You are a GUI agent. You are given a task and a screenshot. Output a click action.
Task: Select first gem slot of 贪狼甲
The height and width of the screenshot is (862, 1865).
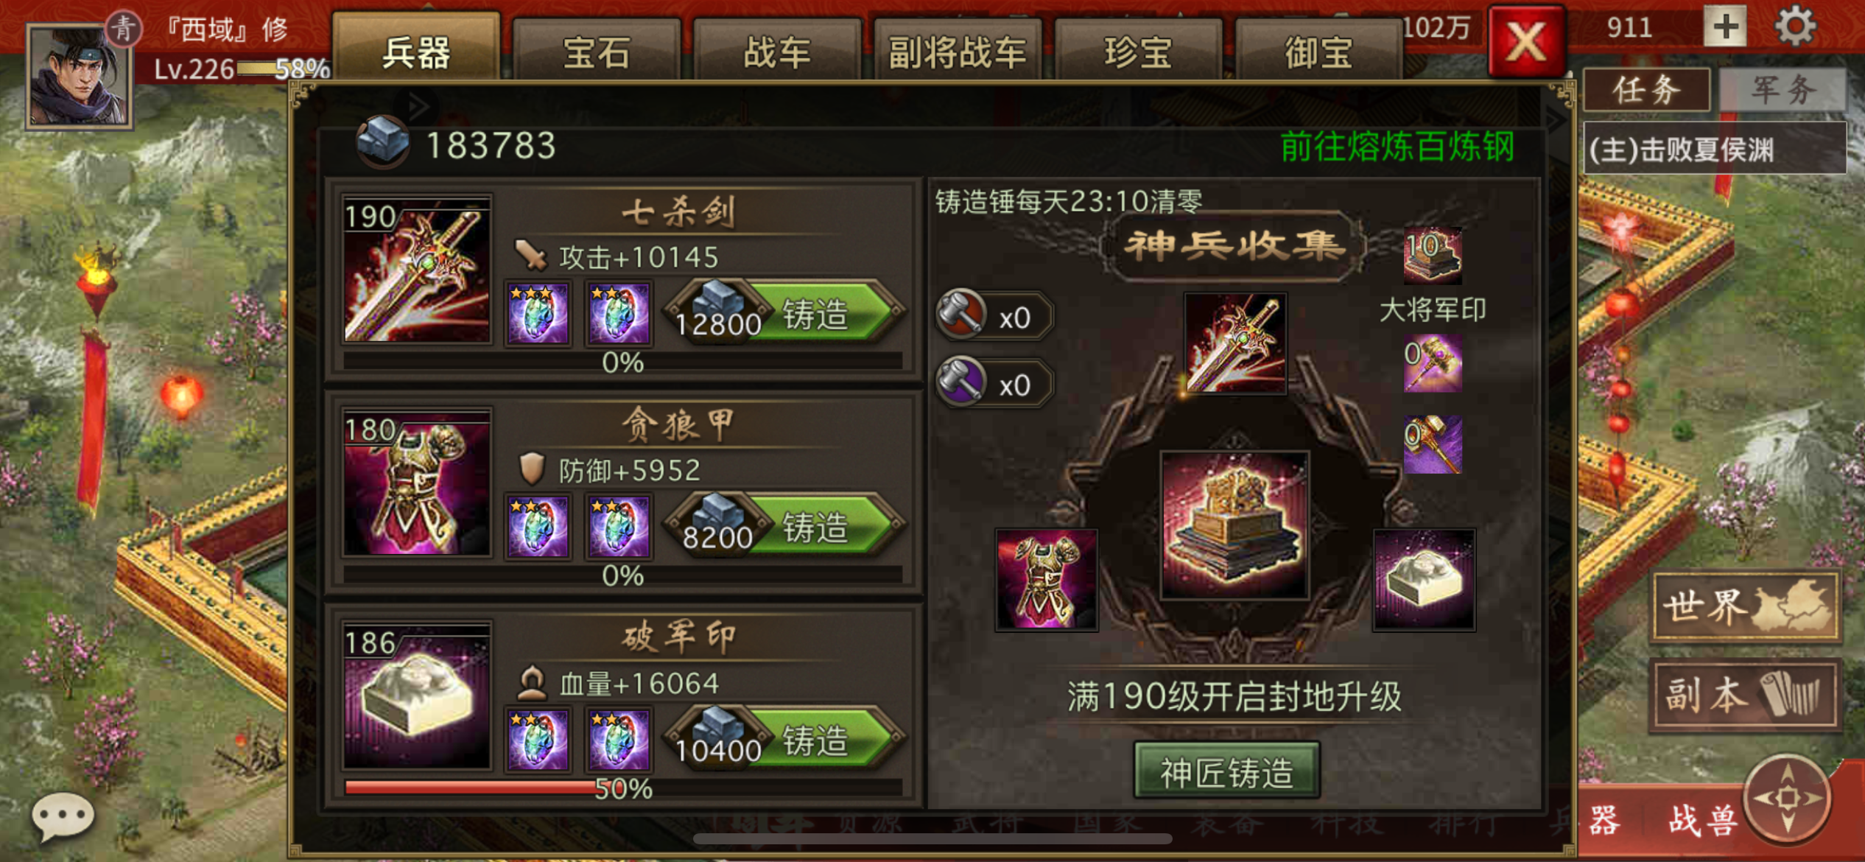[538, 526]
